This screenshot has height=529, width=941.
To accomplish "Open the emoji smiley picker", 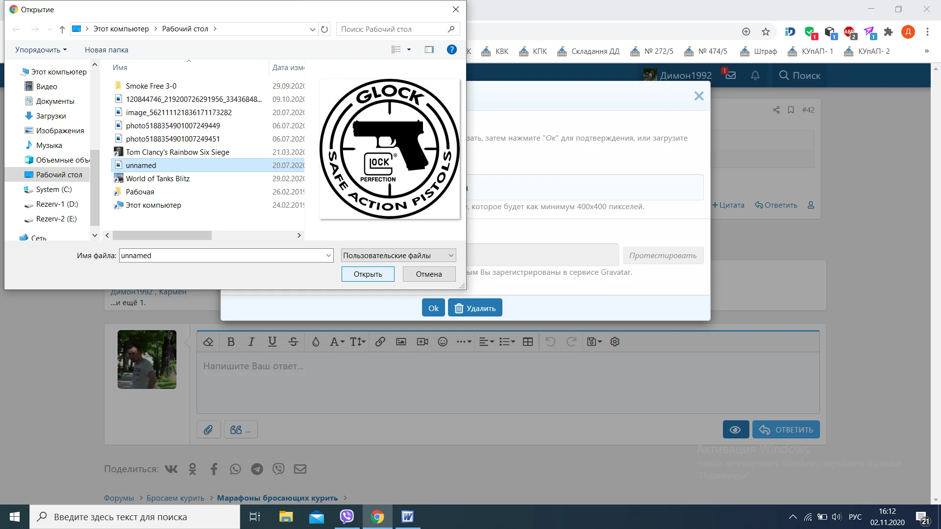I will (443, 342).
